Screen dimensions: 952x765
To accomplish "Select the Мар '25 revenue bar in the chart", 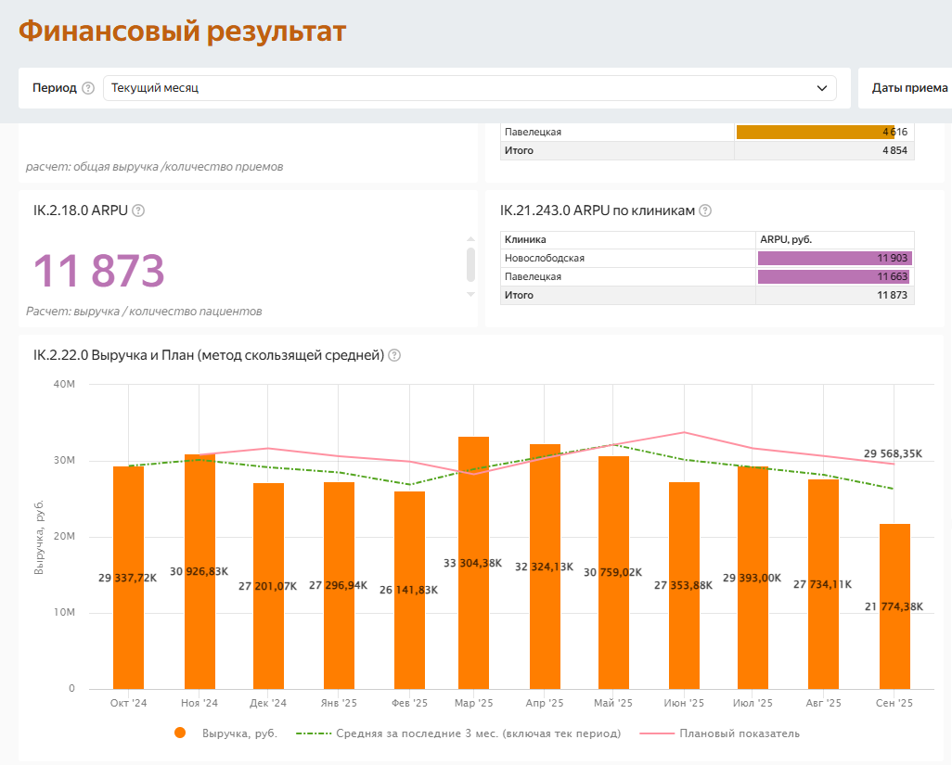I will 473,556.
